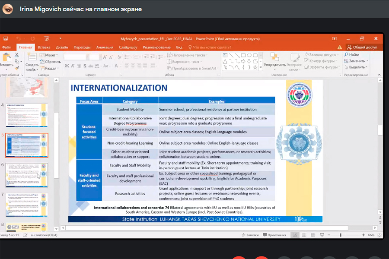Start slideshow from status bar icon
Screen dimensions: 389x259
click(322, 235)
